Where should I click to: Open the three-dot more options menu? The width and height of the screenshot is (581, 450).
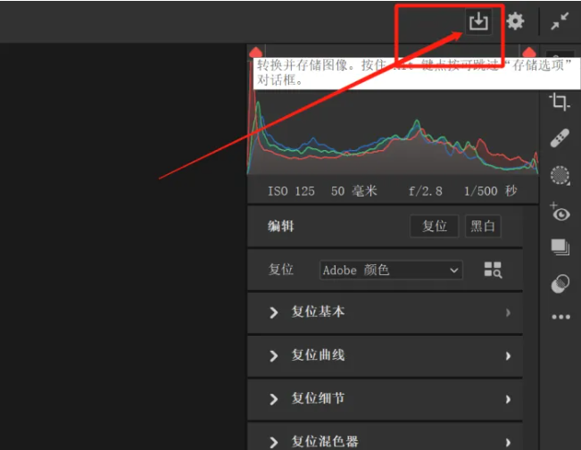(x=560, y=317)
